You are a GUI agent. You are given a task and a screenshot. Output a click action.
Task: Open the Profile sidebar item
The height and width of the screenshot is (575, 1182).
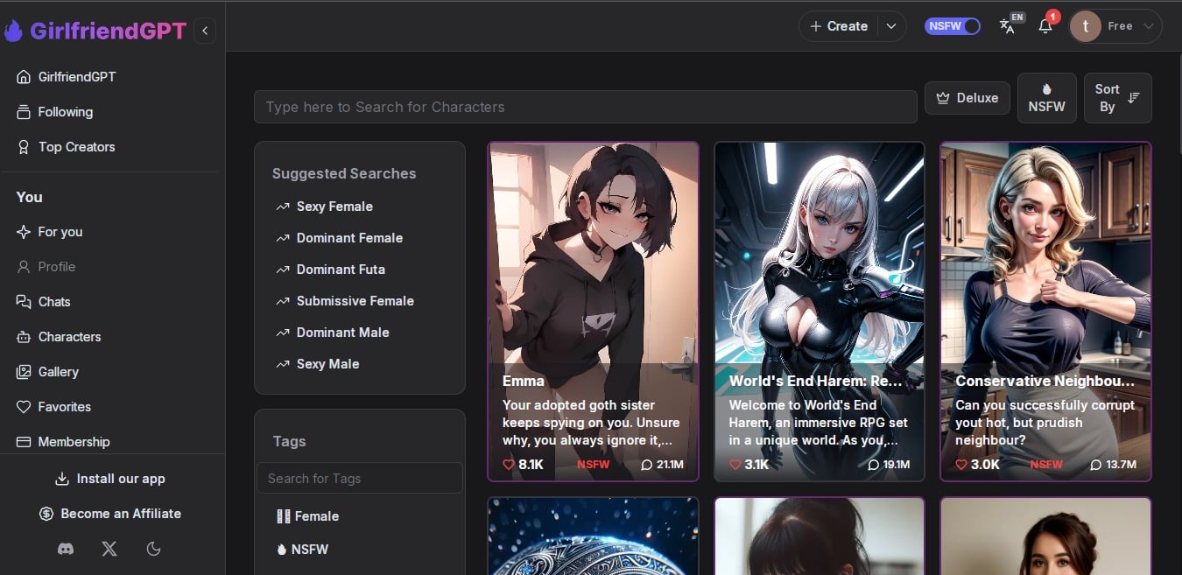point(46,267)
